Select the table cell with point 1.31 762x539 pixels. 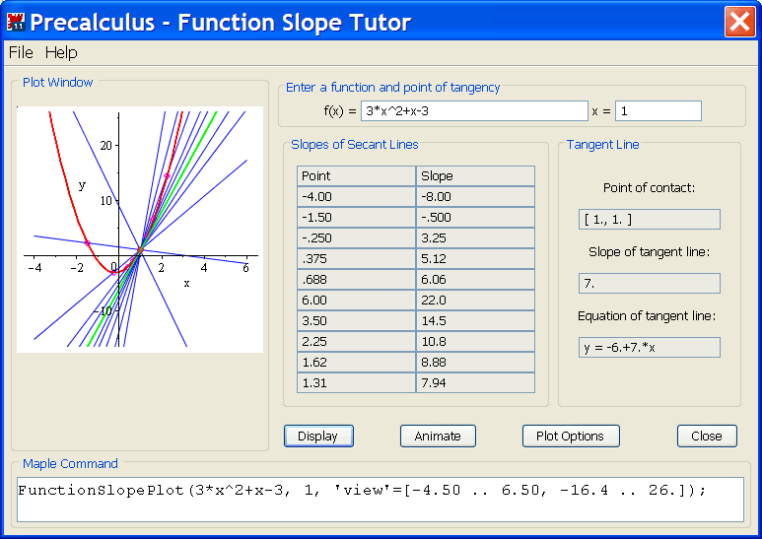[356, 383]
